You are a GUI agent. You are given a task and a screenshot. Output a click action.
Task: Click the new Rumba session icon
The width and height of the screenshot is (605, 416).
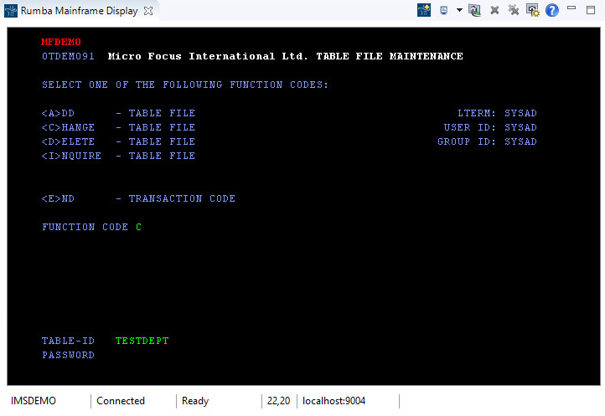[x=426, y=10]
